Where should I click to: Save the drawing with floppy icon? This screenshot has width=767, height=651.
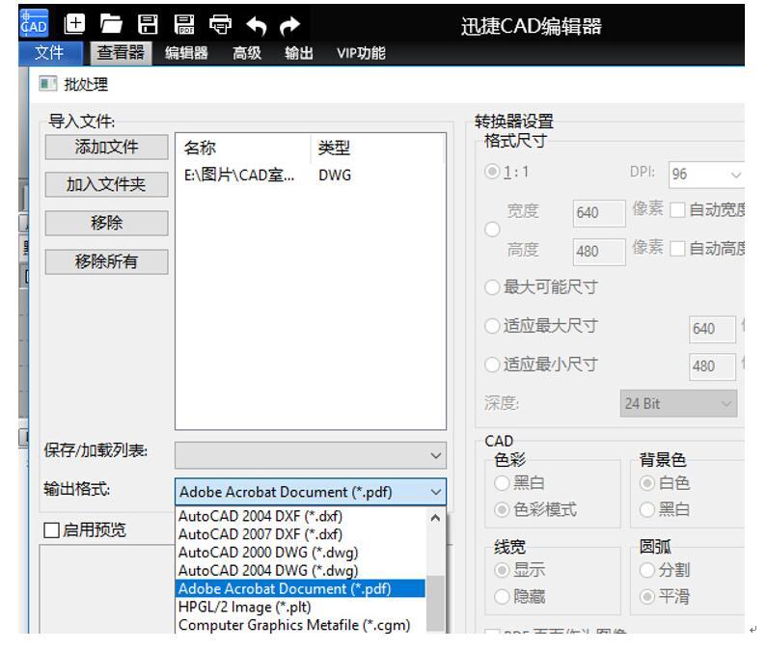pos(148,24)
